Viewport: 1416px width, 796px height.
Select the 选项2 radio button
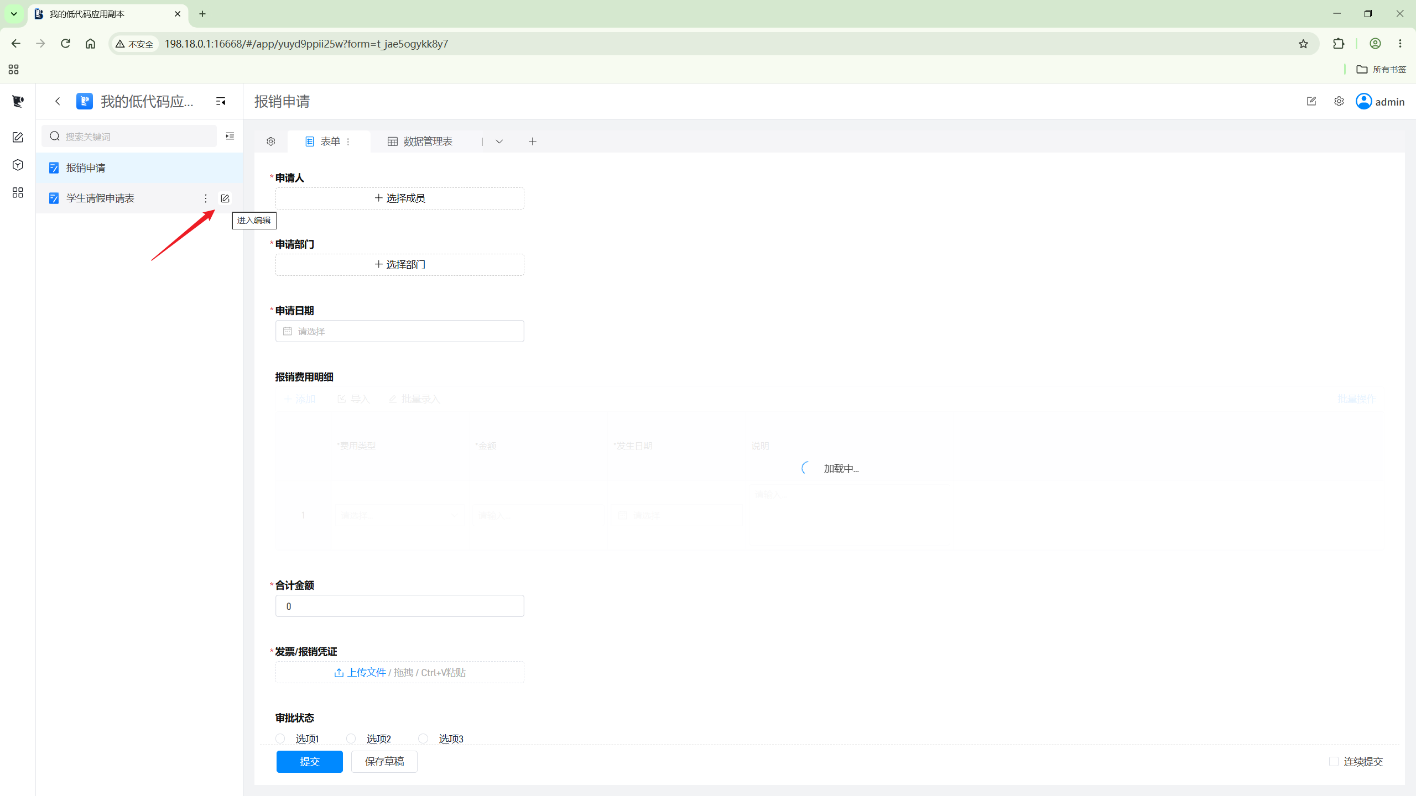coord(351,739)
